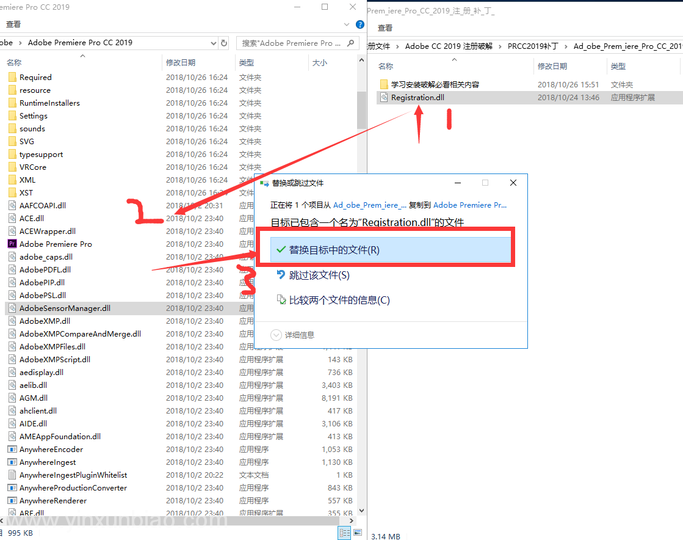Click the Adobe Premiere Pro application icon

[12, 244]
